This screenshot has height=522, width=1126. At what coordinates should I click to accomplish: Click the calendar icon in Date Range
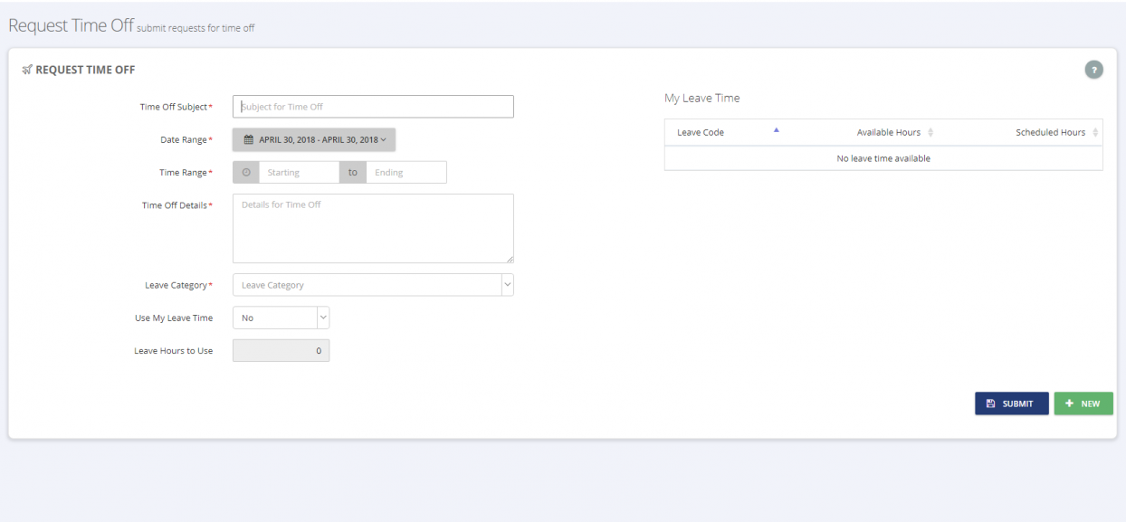pyautogui.click(x=249, y=140)
